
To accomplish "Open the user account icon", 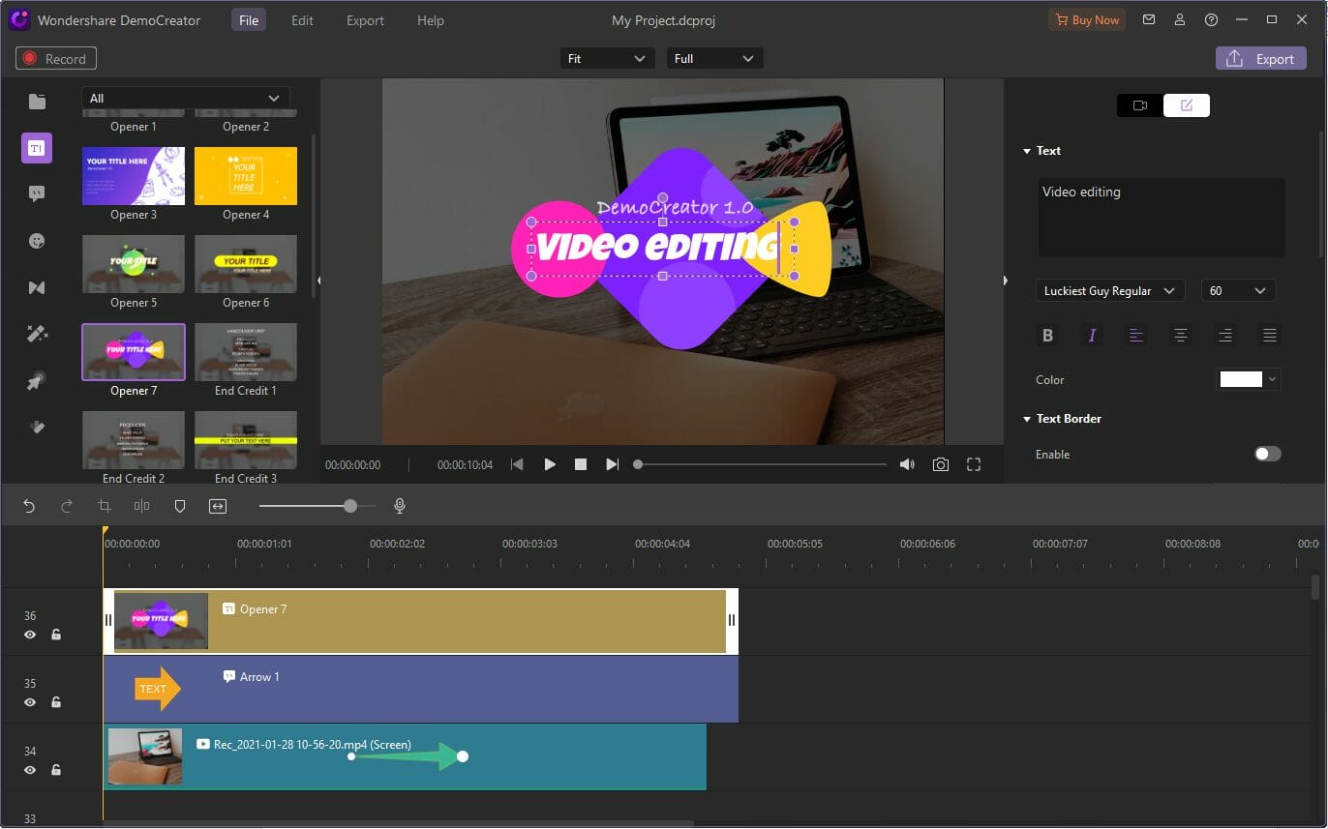I will click(x=1180, y=19).
